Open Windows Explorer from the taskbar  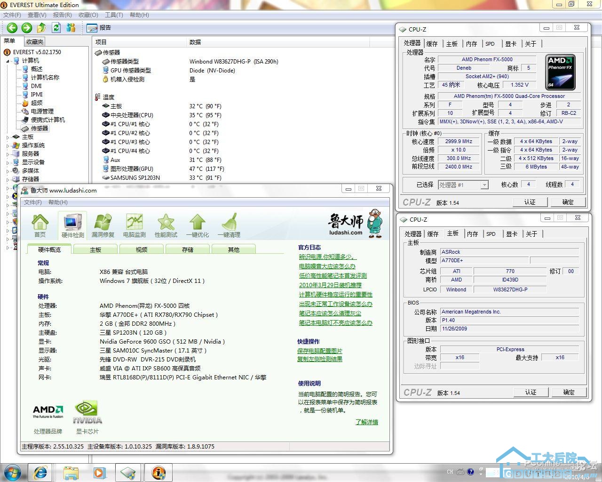(71, 473)
